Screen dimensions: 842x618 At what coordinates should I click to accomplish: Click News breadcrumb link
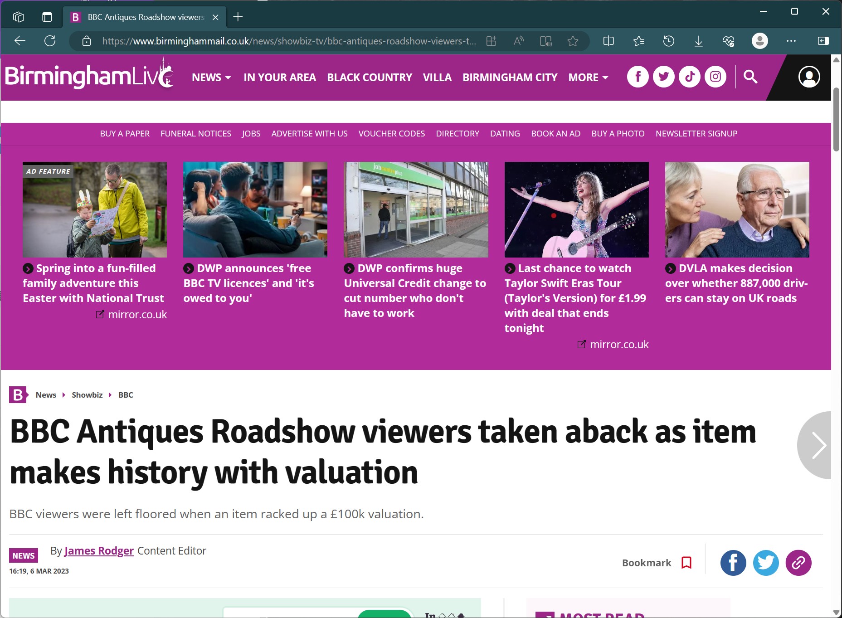click(46, 395)
